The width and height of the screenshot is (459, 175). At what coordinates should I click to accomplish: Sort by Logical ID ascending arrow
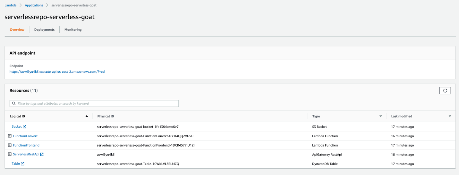pyautogui.click(x=87, y=116)
